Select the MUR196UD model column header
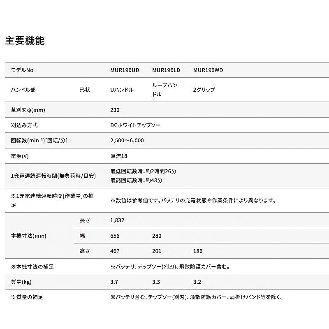The image size is (329, 329). pyautogui.click(x=125, y=70)
